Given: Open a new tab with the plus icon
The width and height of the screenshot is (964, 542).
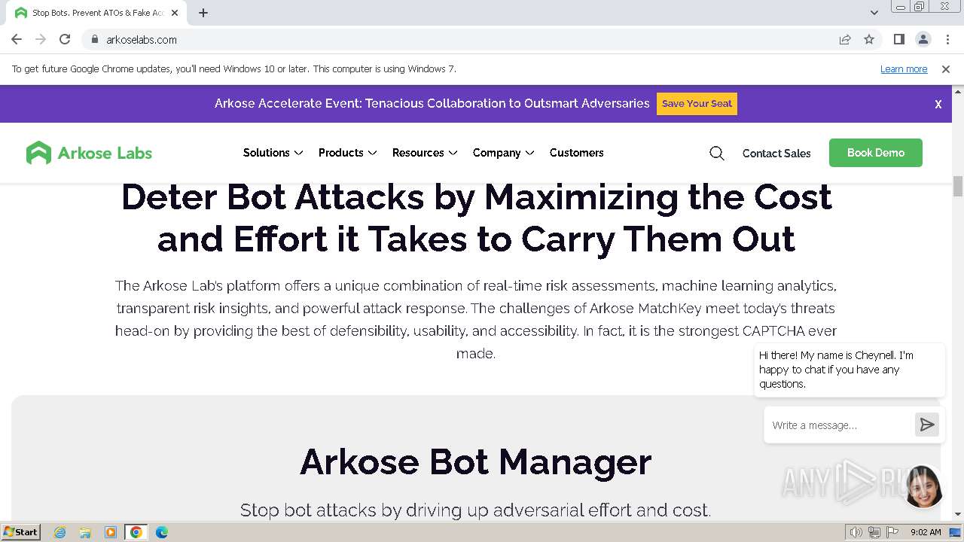Looking at the screenshot, I should point(203,13).
